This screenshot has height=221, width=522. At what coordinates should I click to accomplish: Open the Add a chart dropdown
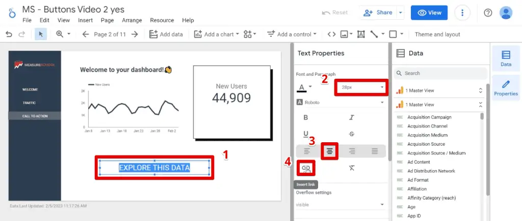[217, 34]
